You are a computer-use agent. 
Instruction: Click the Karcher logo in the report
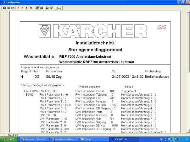(93, 31)
